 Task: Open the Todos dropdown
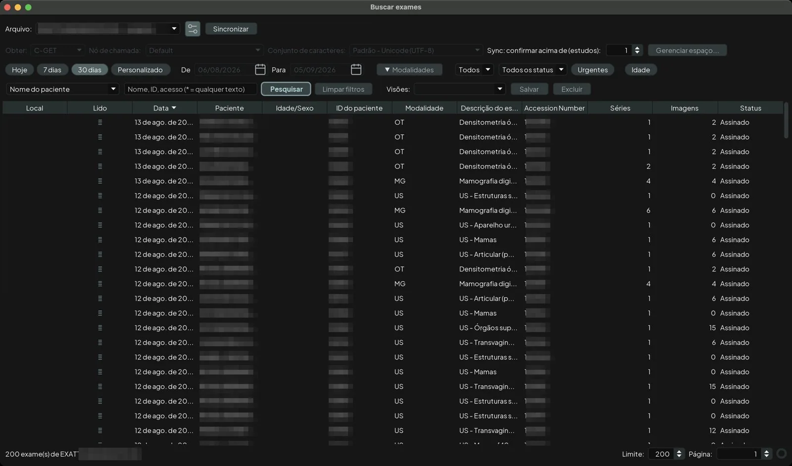(474, 70)
